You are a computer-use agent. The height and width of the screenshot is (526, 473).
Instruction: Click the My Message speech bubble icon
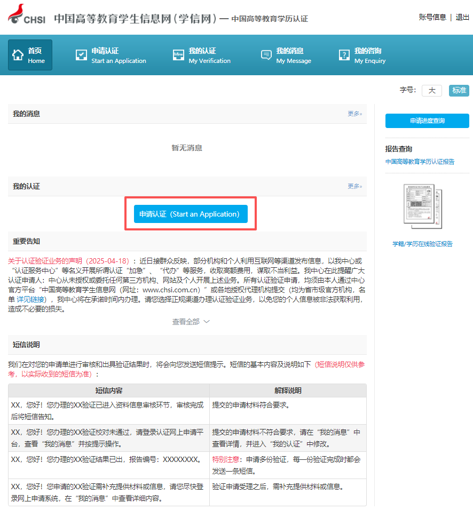266,55
